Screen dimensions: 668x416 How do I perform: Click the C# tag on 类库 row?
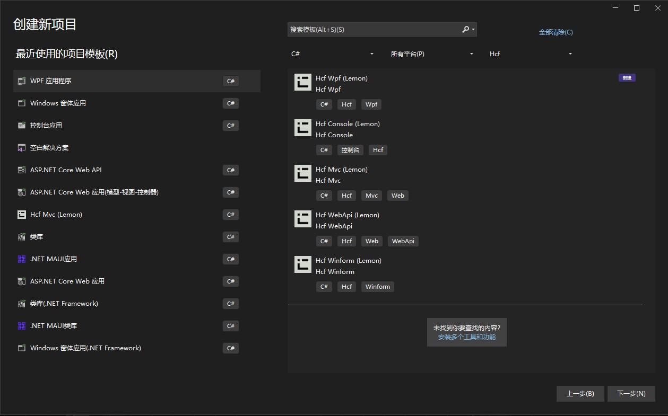click(231, 237)
